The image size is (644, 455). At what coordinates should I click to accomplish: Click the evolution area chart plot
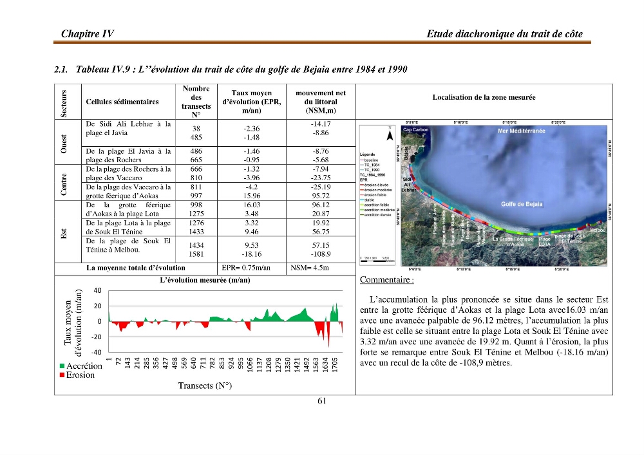click(x=225, y=321)
